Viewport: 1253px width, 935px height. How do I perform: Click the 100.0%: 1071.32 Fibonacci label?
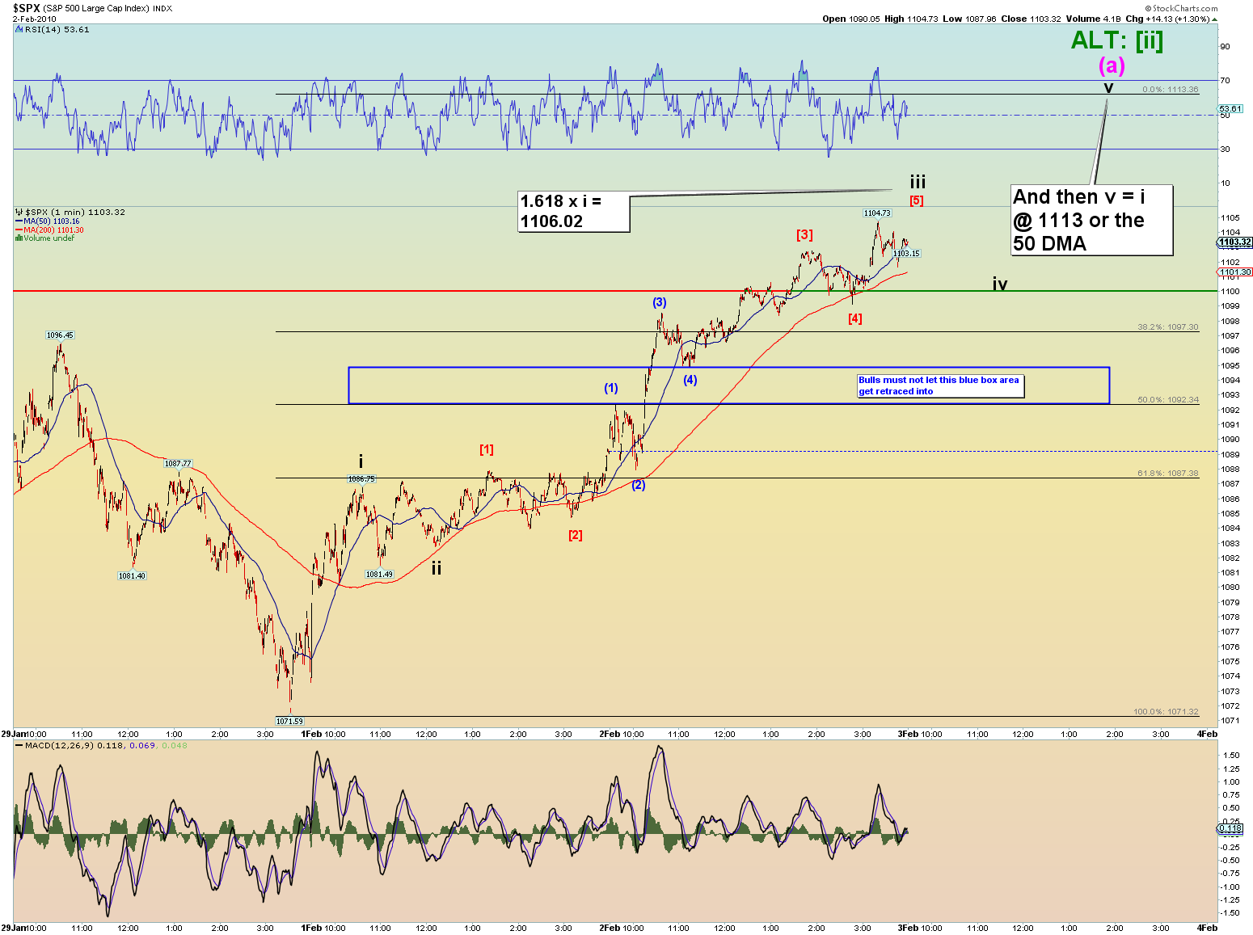(x=1166, y=712)
